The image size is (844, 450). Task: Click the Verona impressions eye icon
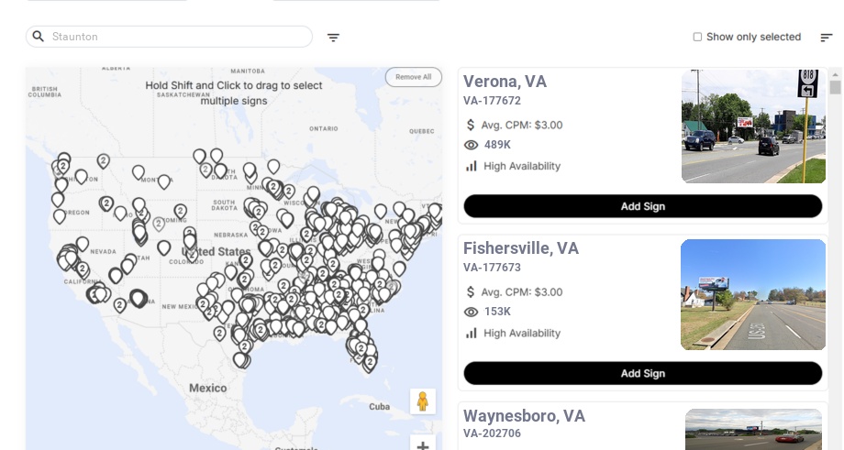click(472, 145)
